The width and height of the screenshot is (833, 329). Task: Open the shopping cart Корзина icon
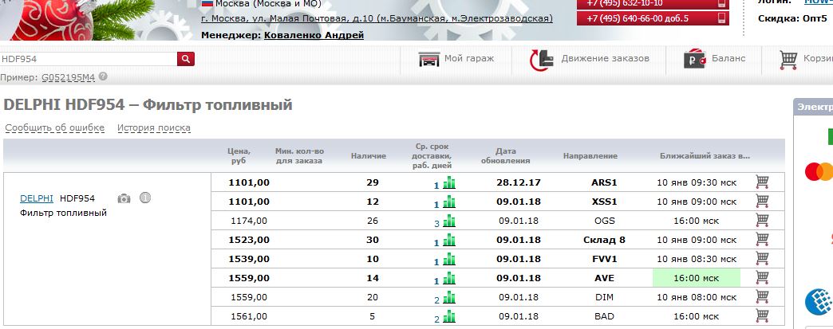pos(788,60)
